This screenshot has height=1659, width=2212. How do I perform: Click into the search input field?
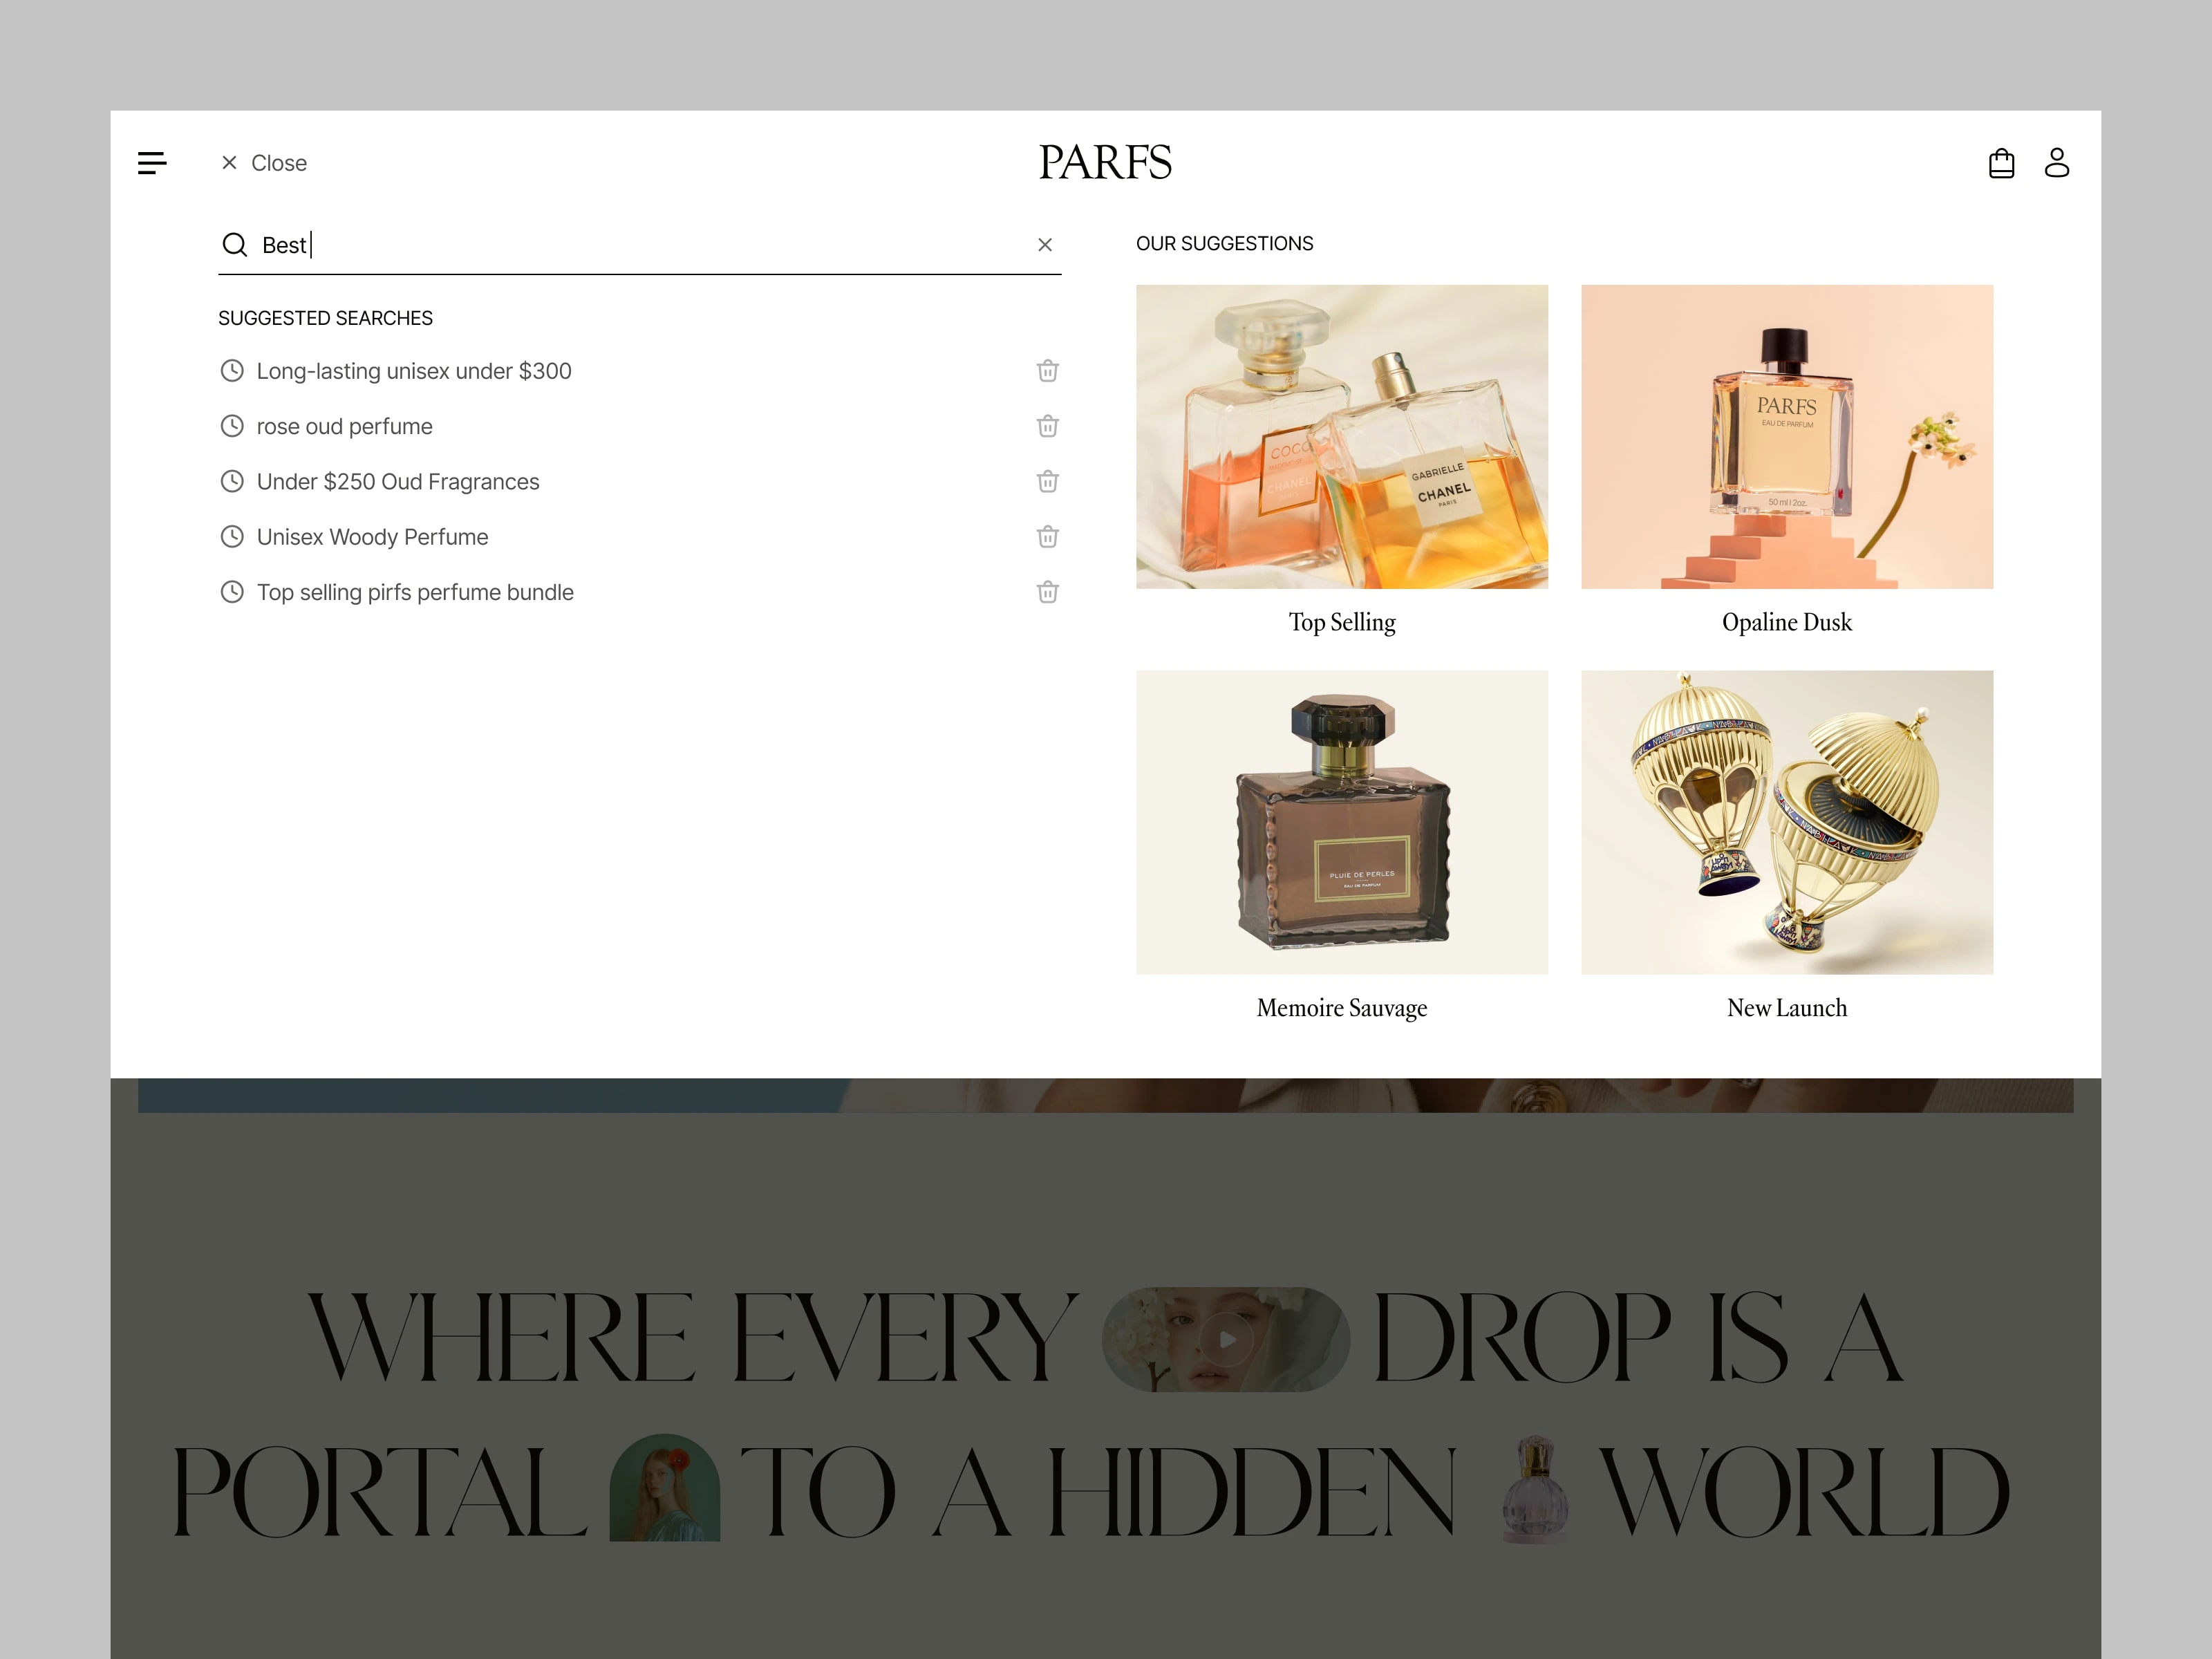(640, 245)
